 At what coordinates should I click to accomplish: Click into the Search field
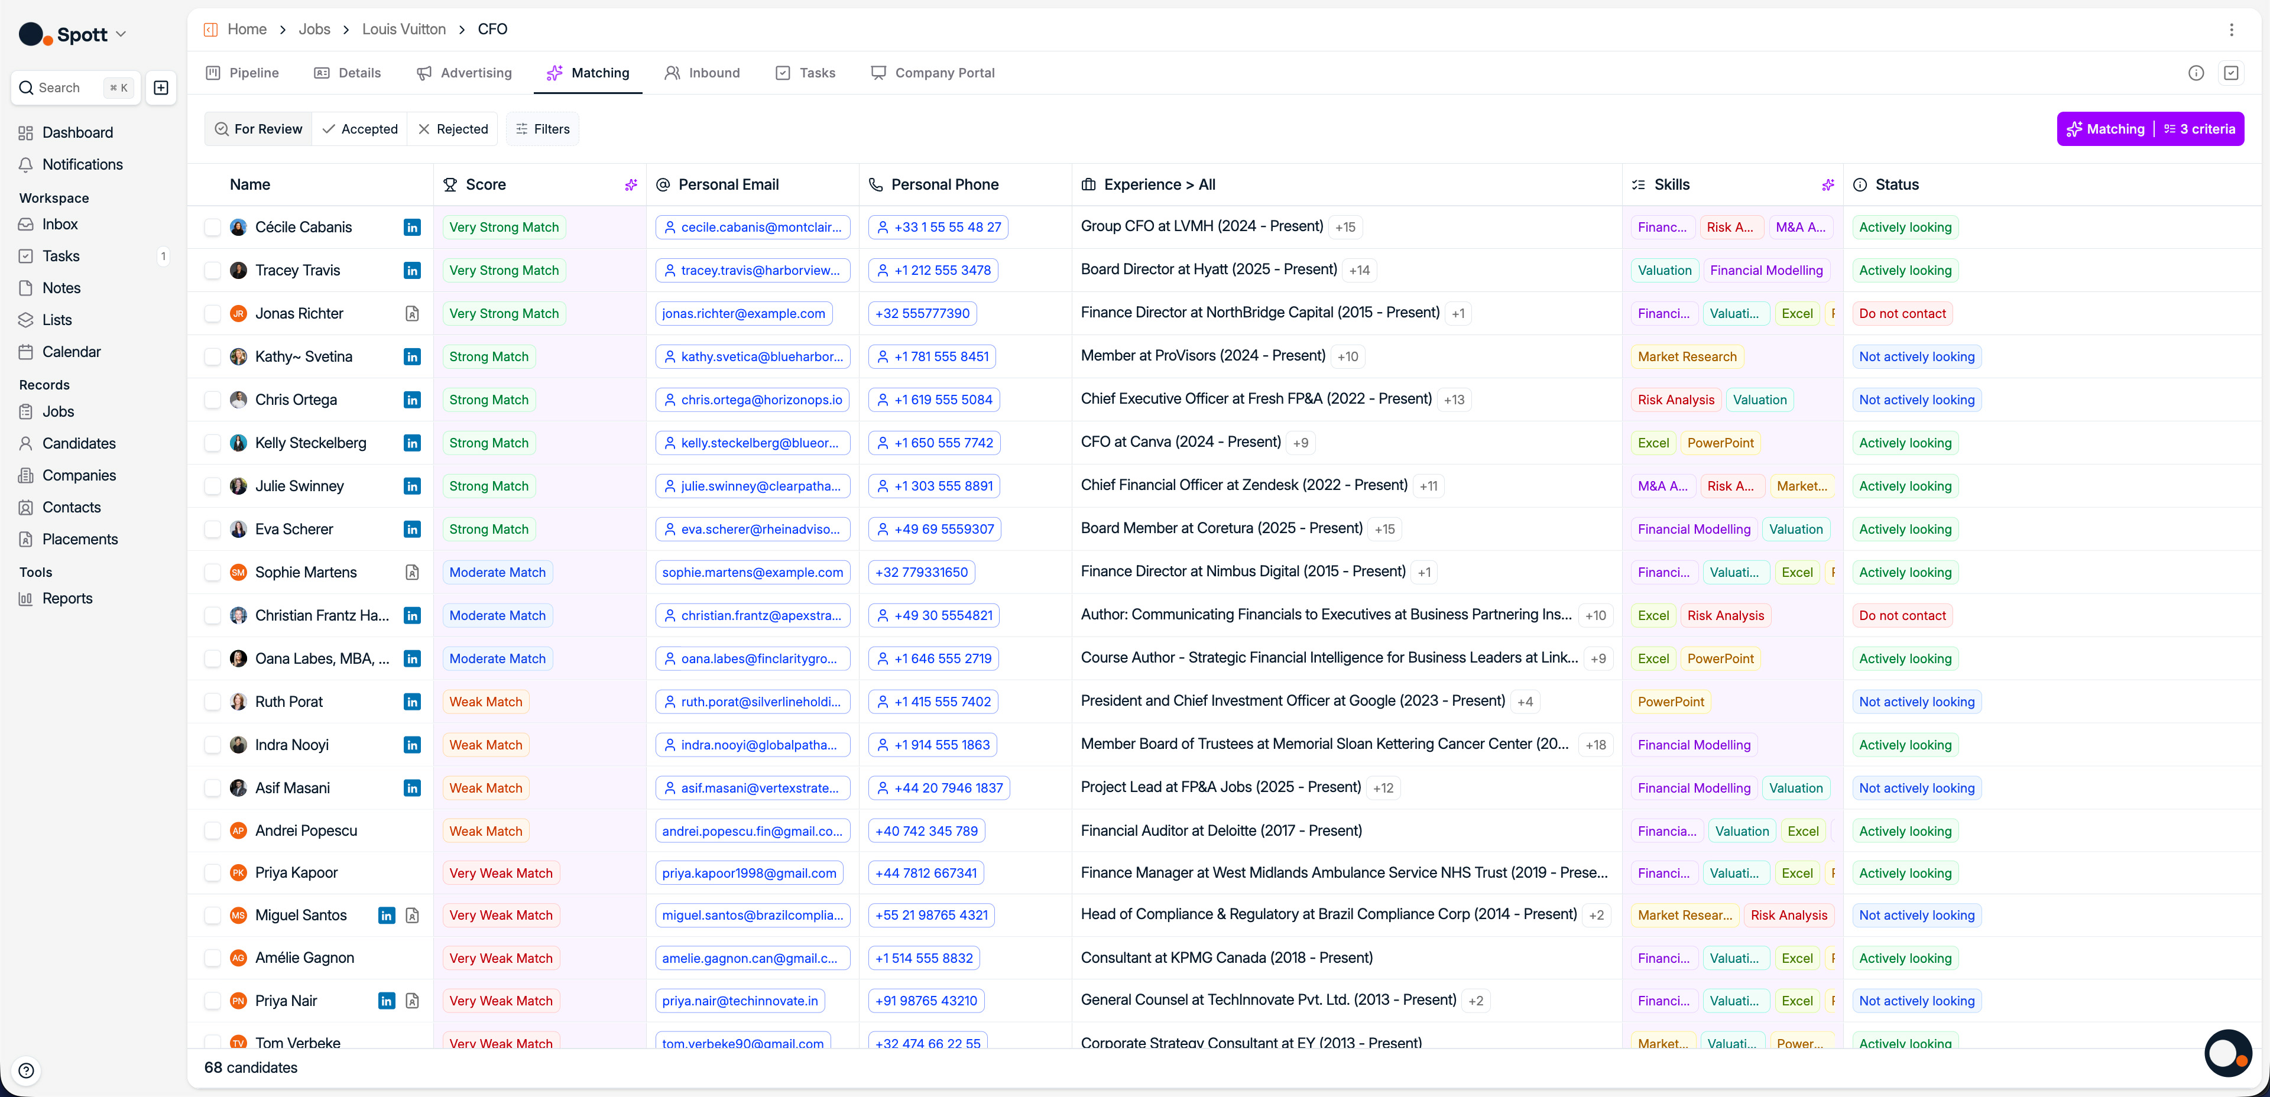[61, 87]
